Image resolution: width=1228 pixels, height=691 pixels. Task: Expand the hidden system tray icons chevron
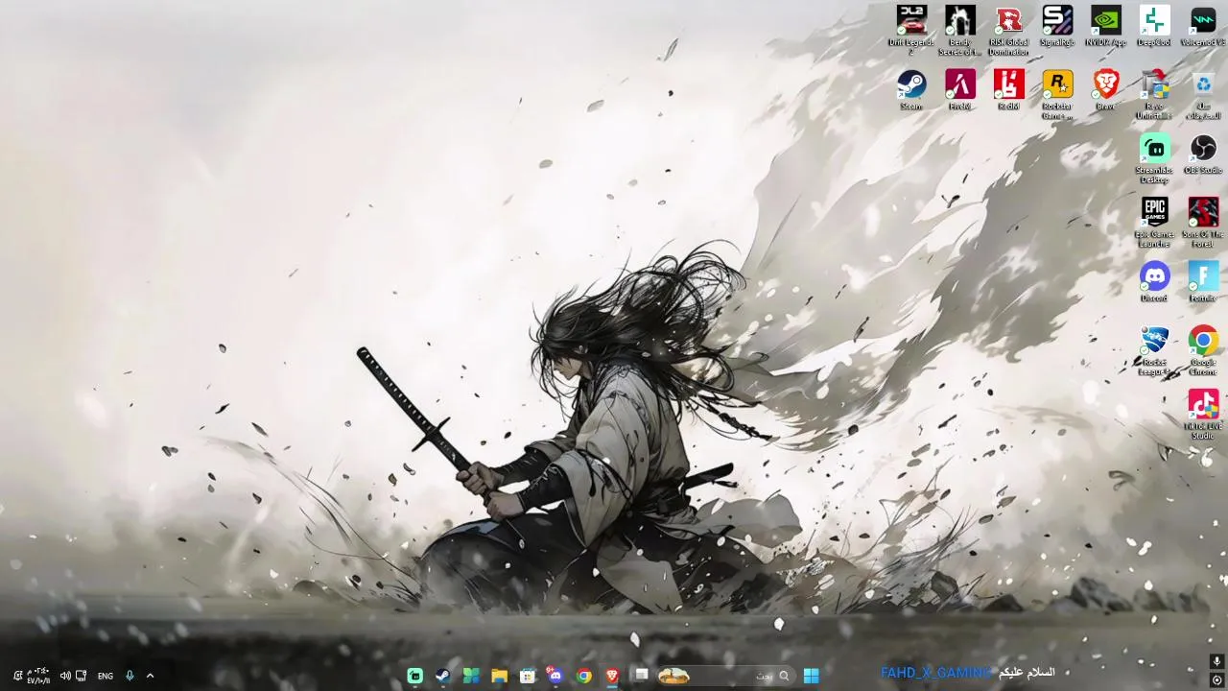click(x=150, y=676)
